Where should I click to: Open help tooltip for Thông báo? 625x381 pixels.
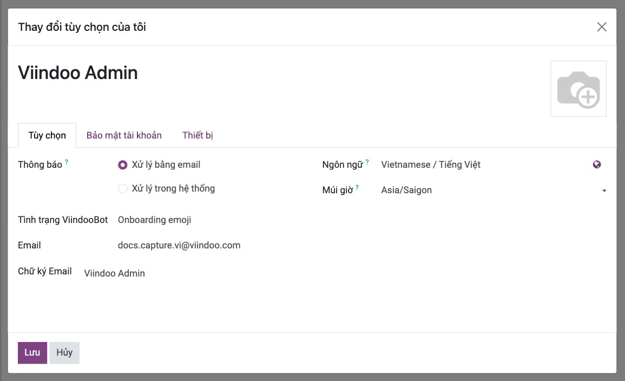tap(67, 162)
